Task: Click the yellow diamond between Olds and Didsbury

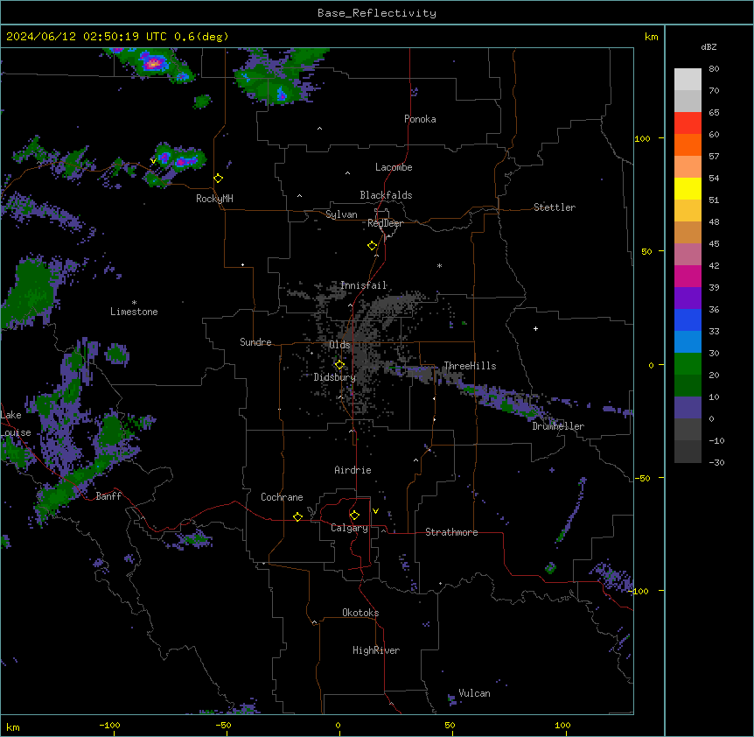Action: click(339, 365)
